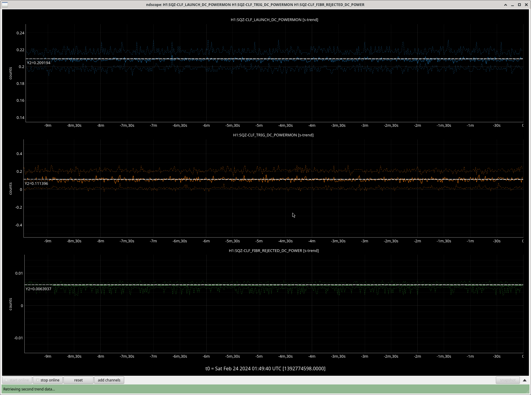Click the H1:SQZ-CLF_LAUNCH_DC_POWERMON plot title
This screenshot has height=395, width=531.
274,20
